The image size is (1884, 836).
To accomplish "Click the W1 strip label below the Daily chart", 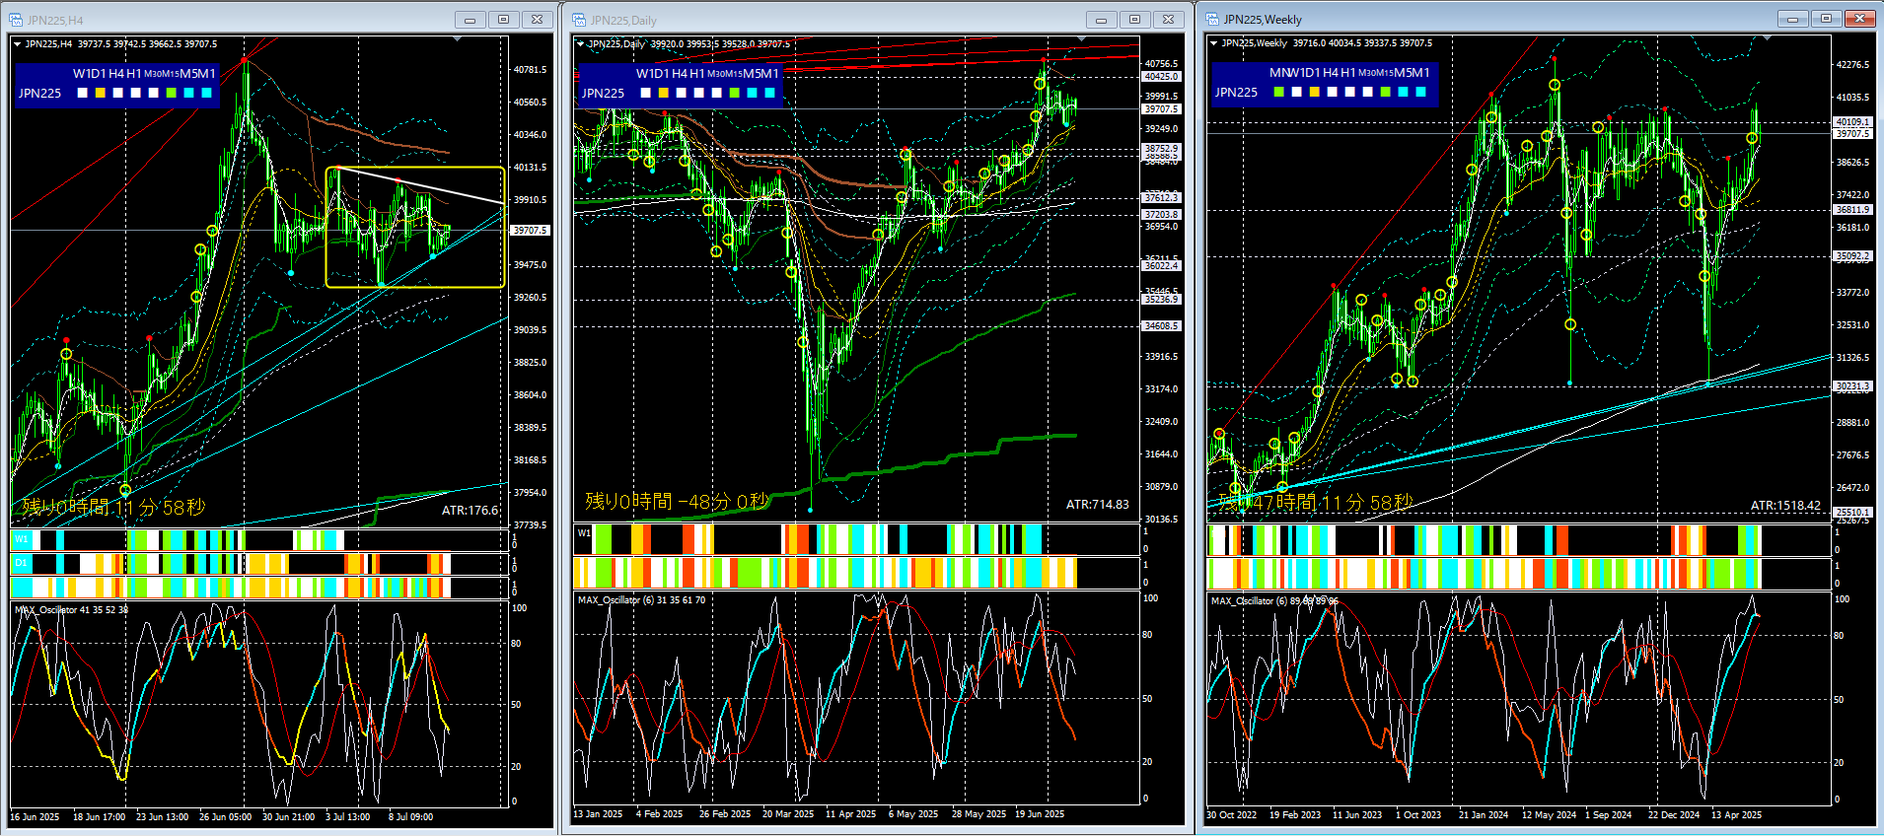I will pyautogui.click(x=584, y=533).
